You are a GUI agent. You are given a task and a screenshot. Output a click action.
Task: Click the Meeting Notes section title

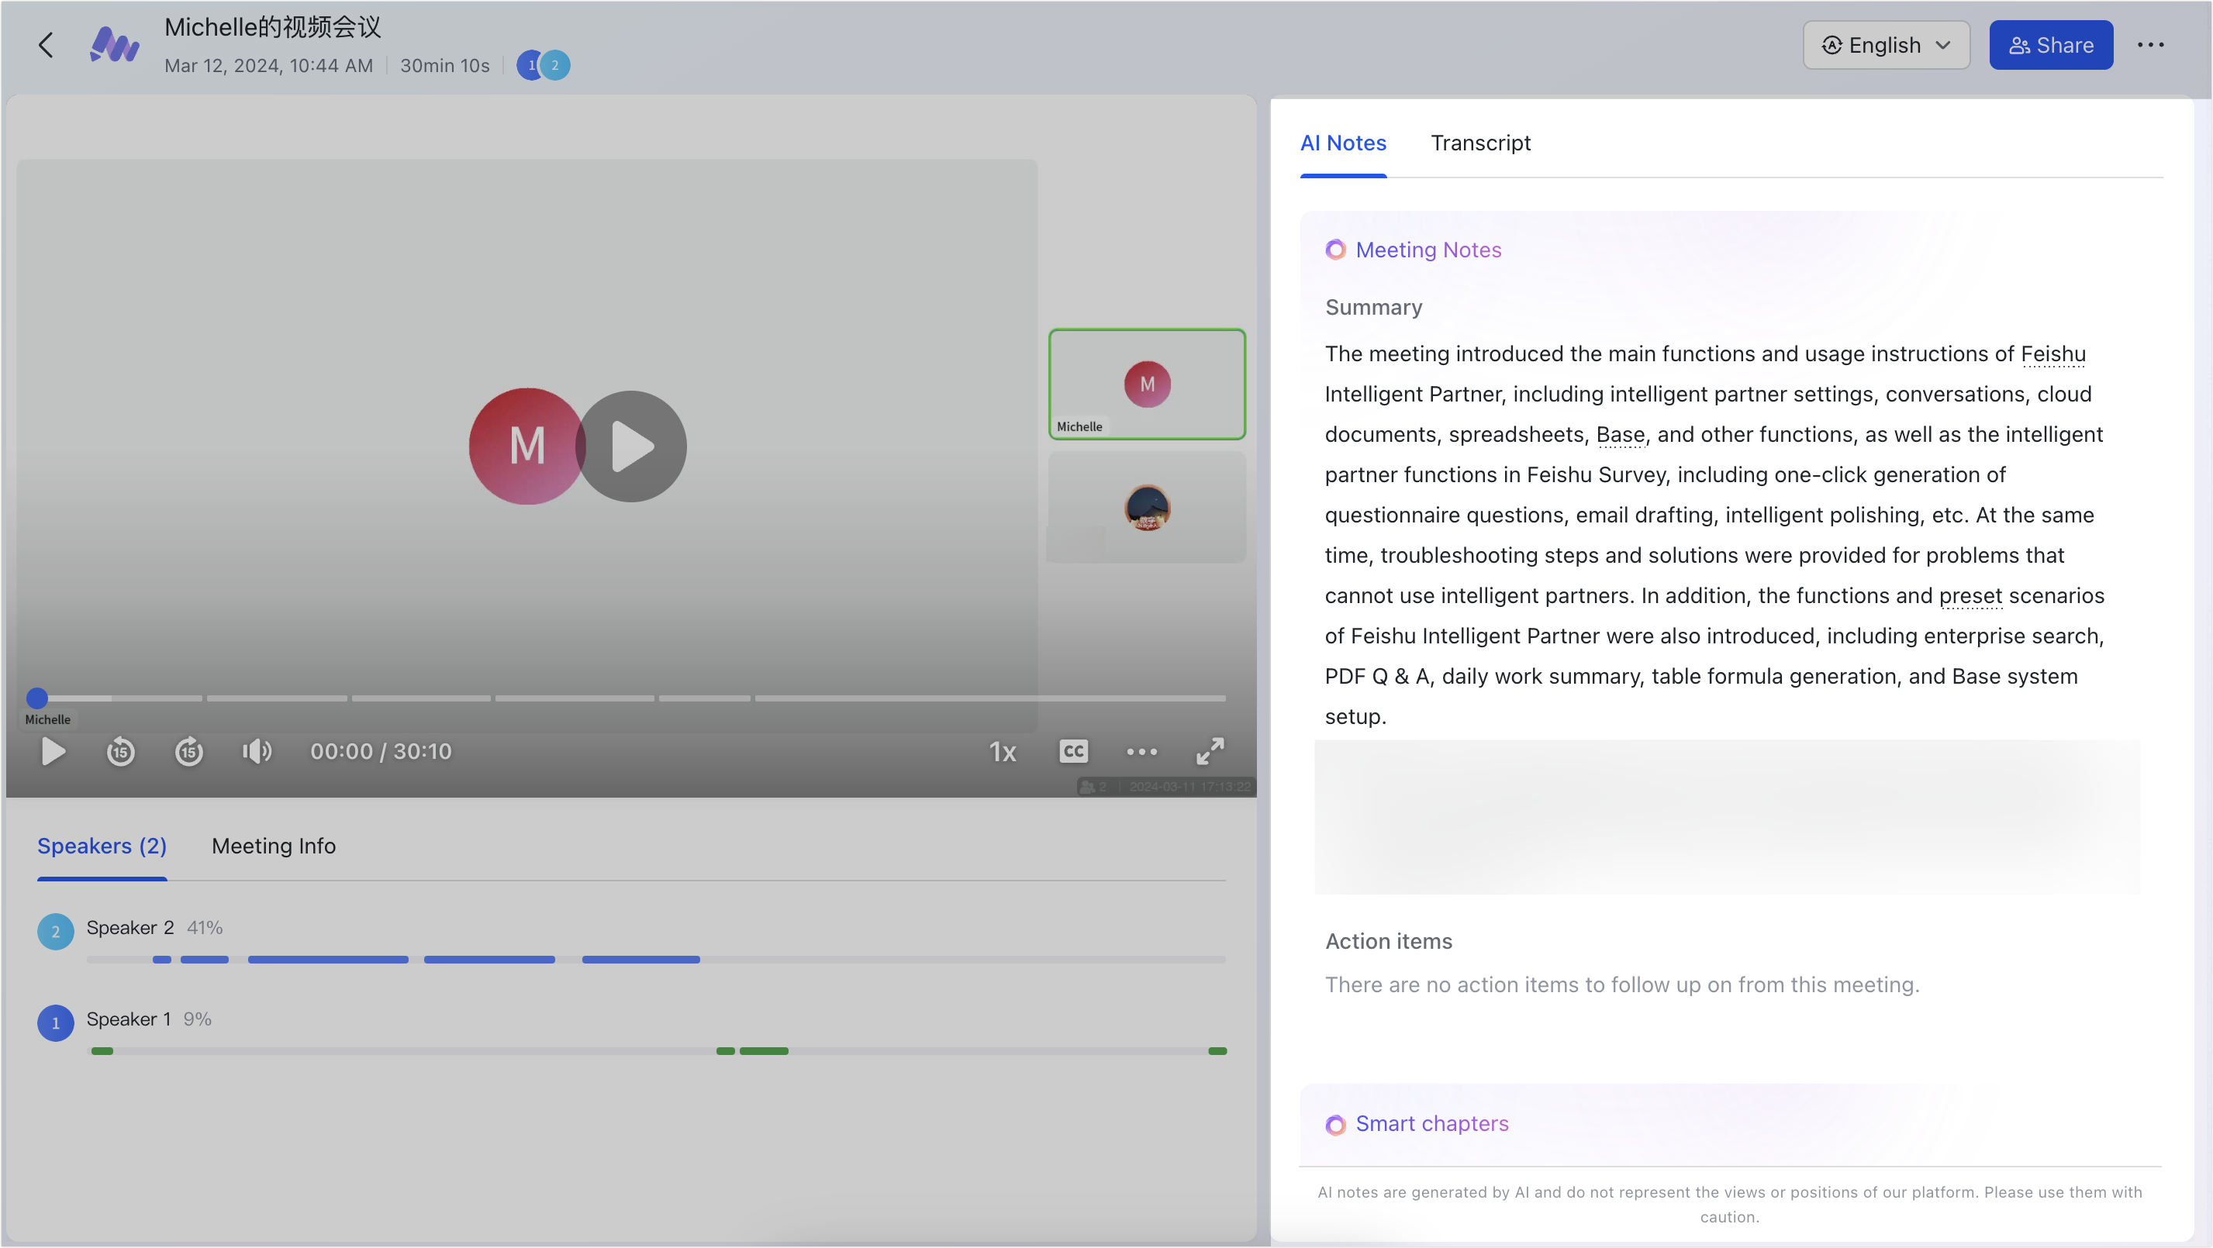1428,250
